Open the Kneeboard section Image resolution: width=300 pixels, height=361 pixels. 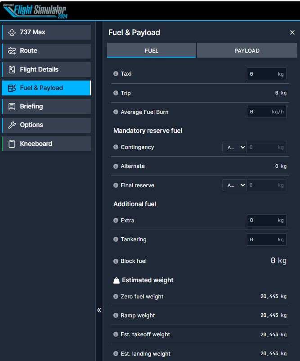pyautogui.click(x=46, y=144)
